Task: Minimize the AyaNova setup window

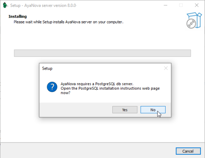Action: pos(166,5)
